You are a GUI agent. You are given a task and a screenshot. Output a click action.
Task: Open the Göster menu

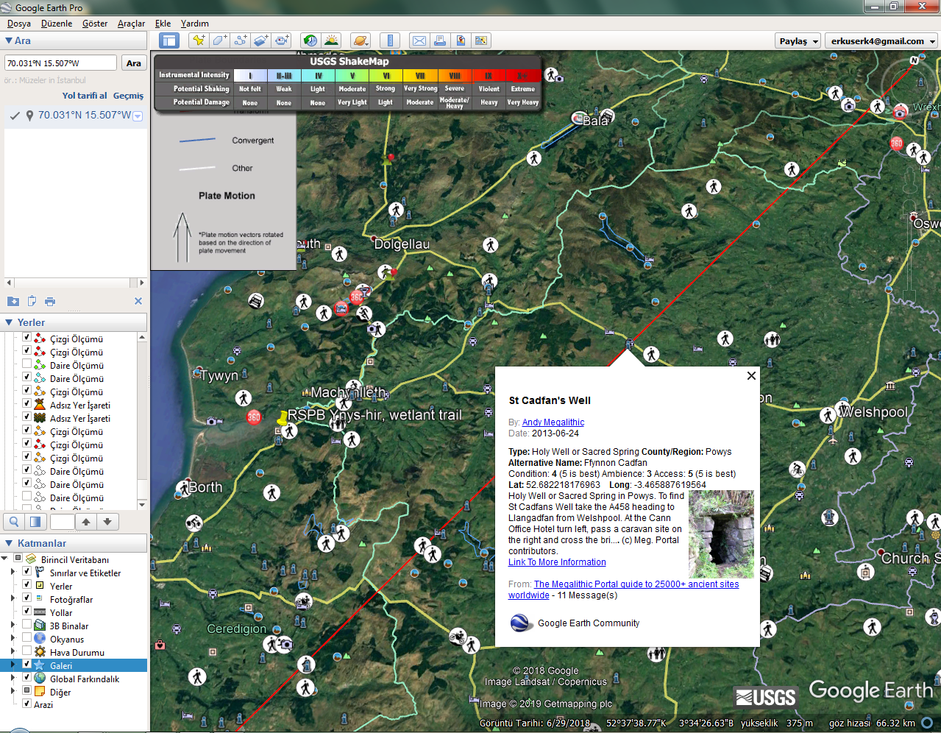point(95,24)
